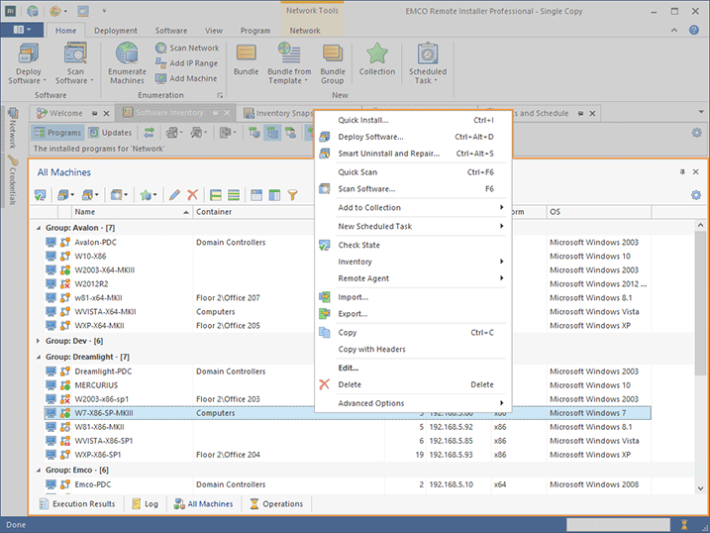Click the pencil edit icon in All Machines toolbar
Viewport: 710px width, 533px height.
tap(174, 195)
